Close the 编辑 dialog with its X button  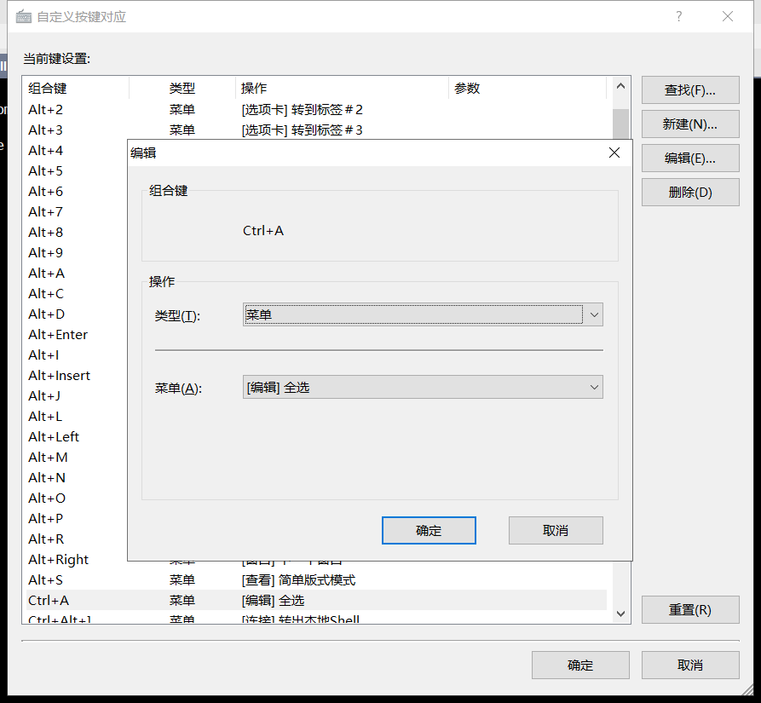pyautogui.click(x=614, y=153)
